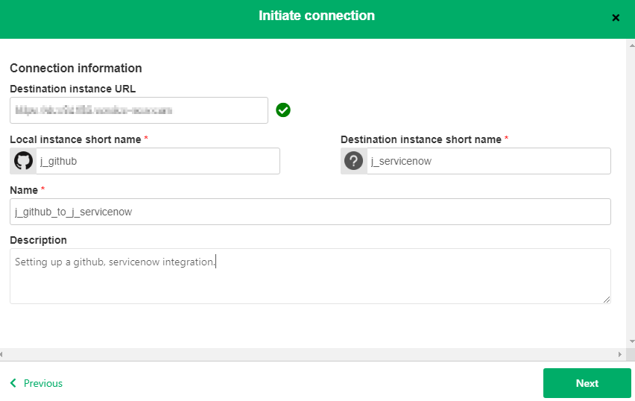
Task: Click the Local instance short name label
Action: point(75,139)
